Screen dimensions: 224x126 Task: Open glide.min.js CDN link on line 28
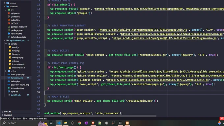pos(158,80)
